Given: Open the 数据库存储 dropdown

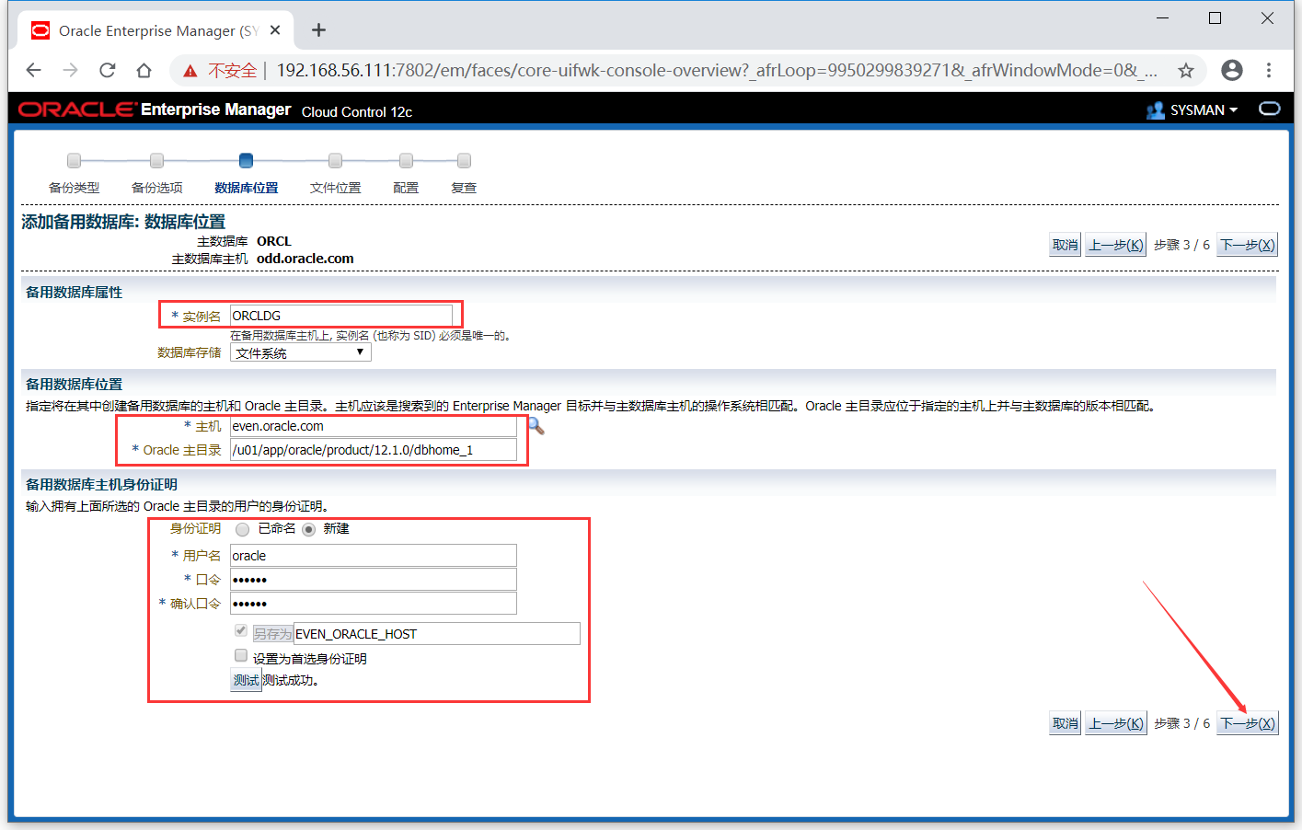Looking at the screenshot, I should click(x=301, y=352).
